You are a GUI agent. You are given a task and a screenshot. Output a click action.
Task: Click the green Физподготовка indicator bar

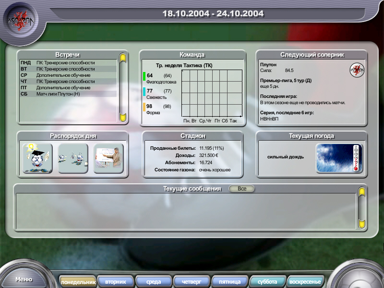click(144, 76)
